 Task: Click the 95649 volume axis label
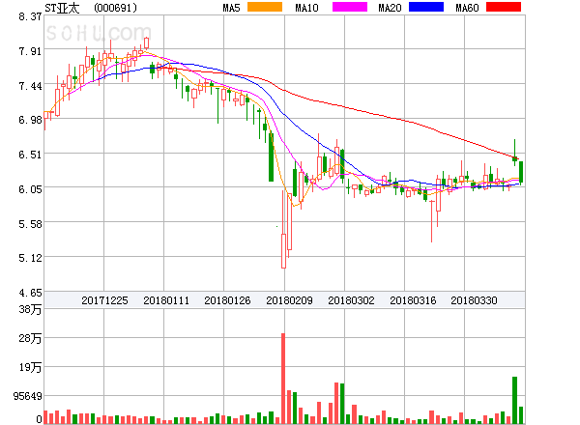[28, 396]
